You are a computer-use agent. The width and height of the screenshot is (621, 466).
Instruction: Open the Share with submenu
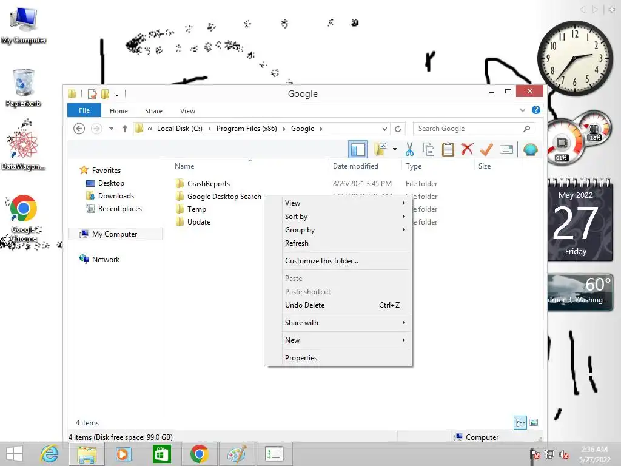pyautogui.click(x=345, y=323)
